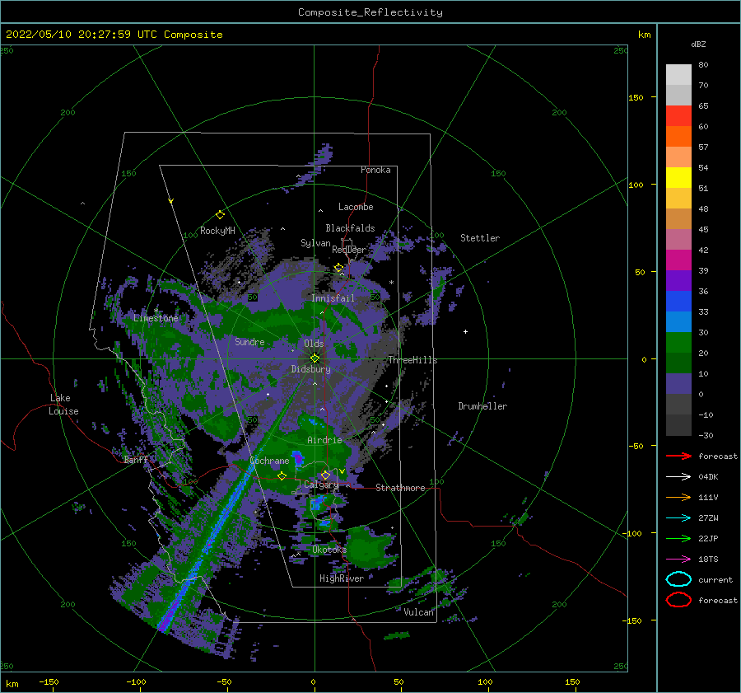Click the light blue 33-30 dBZ swatch
The image size is (741, 693).
tap(678, 321)
